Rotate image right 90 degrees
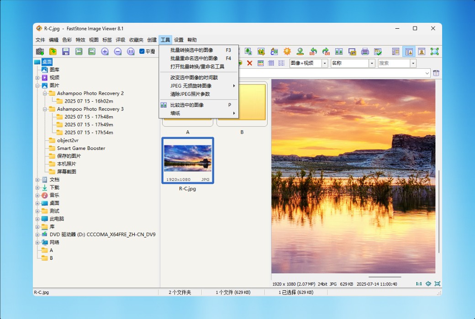 click(x=326, y=51)
